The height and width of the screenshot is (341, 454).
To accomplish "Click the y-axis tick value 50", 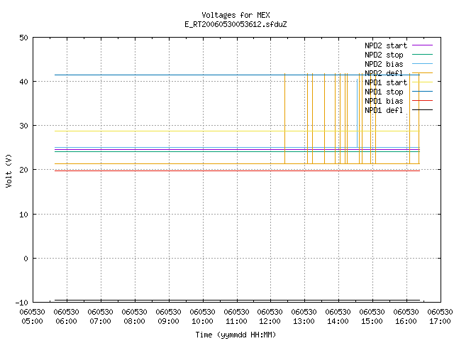I will click(x=23, y=38).
